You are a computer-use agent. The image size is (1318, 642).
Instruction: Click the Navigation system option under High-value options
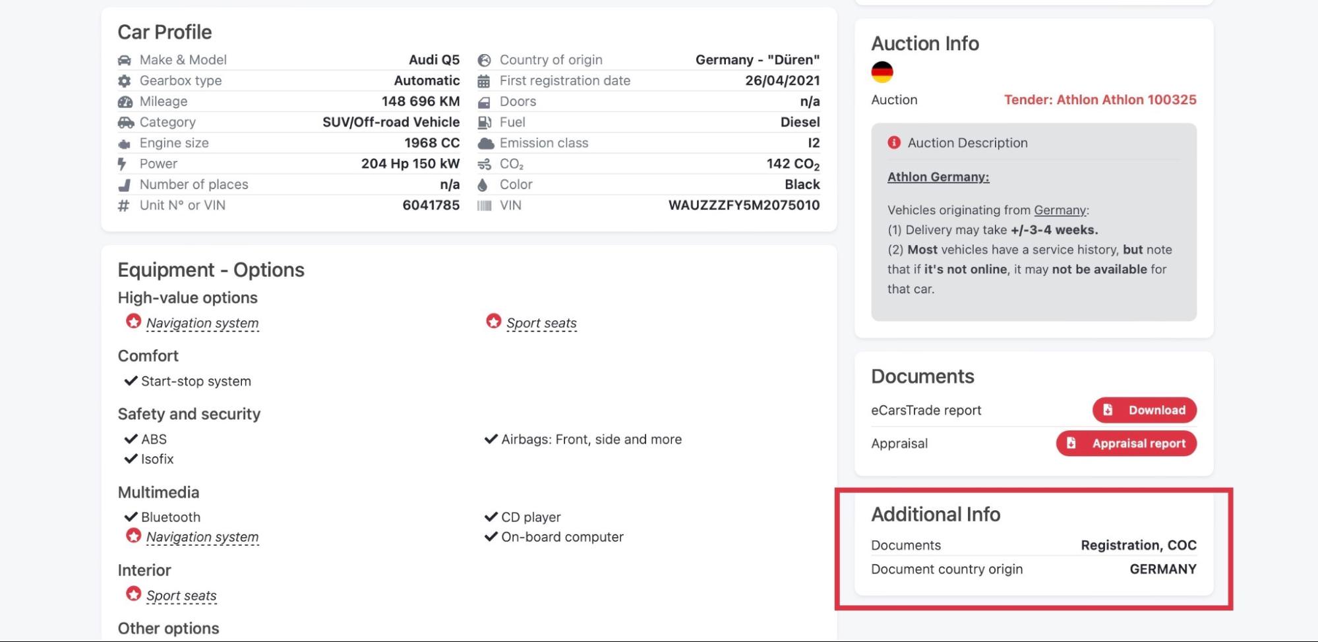point(202,323)
